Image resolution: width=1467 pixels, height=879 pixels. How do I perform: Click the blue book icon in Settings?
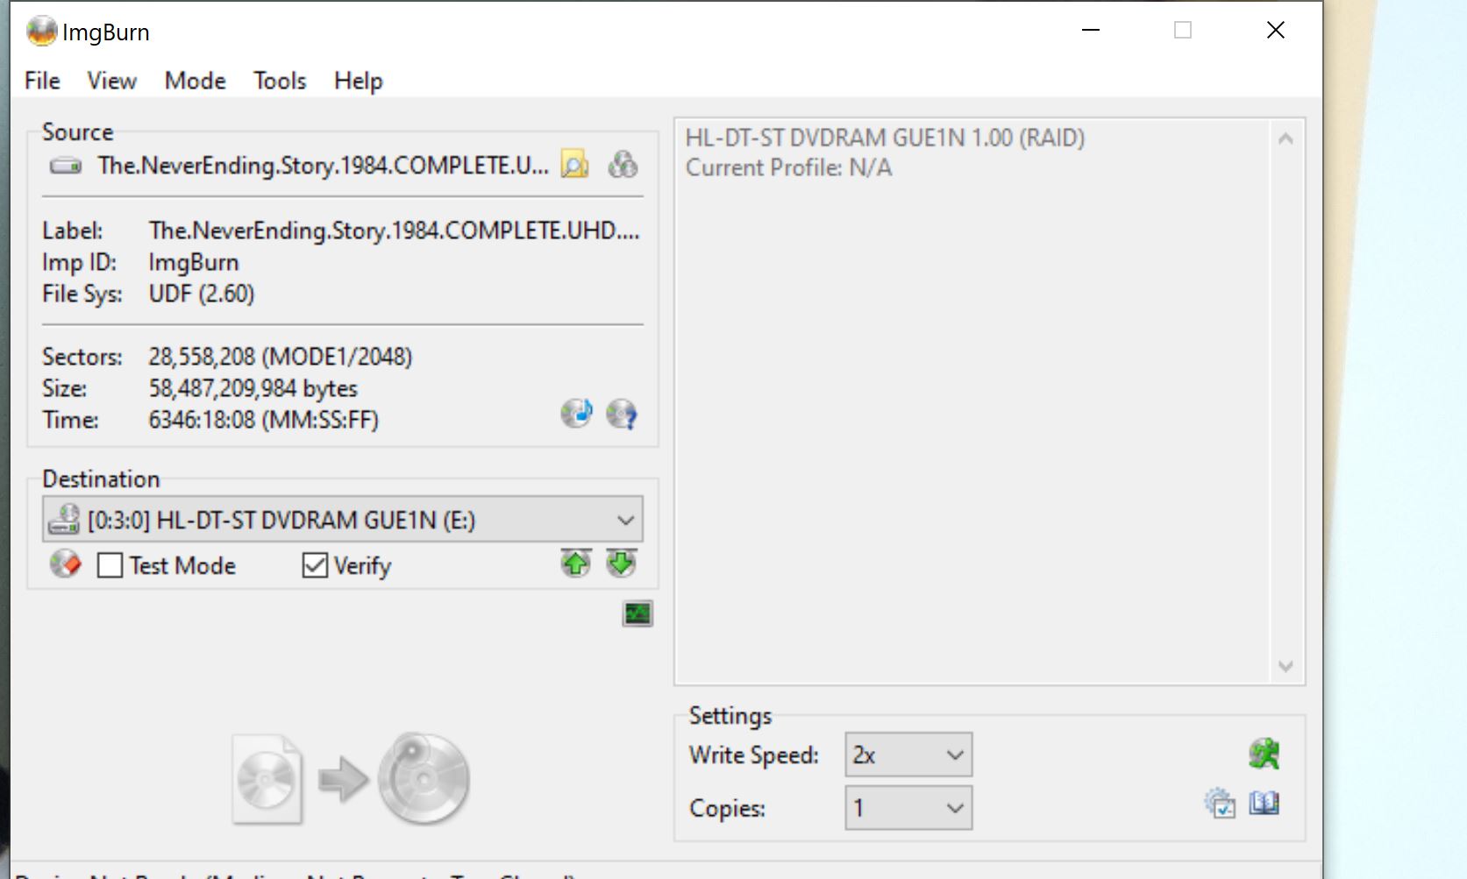[1264, 803]
